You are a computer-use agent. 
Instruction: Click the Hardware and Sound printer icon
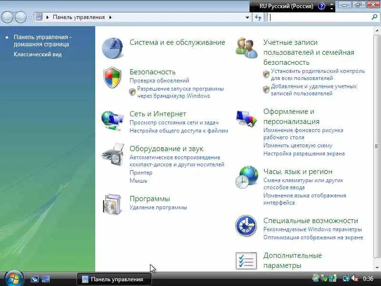tap(113, 154)
